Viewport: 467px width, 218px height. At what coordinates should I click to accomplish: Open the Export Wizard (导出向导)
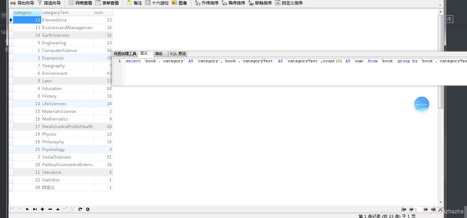22,3
